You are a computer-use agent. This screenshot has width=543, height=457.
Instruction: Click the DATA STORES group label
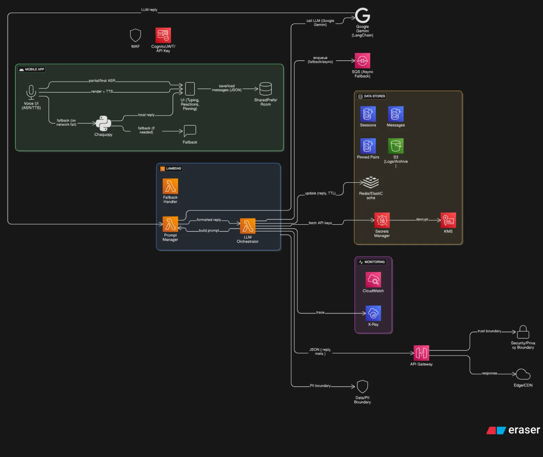click(372, 96)
